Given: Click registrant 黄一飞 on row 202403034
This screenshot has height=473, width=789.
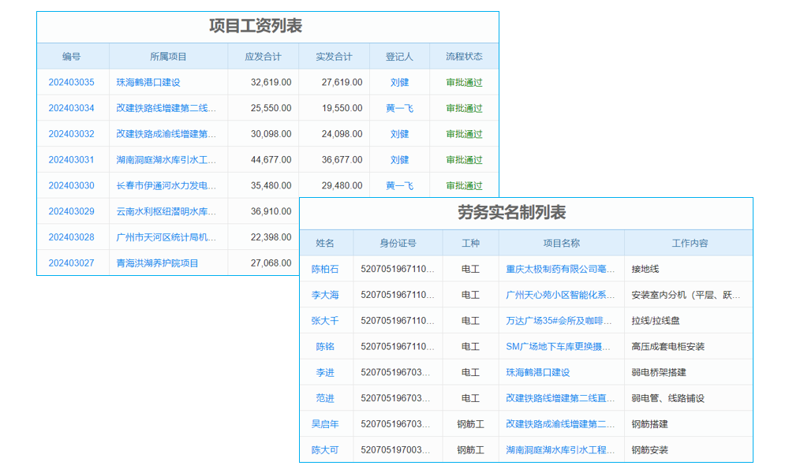Looking at the screenshot, I should [x=399, y=107].
